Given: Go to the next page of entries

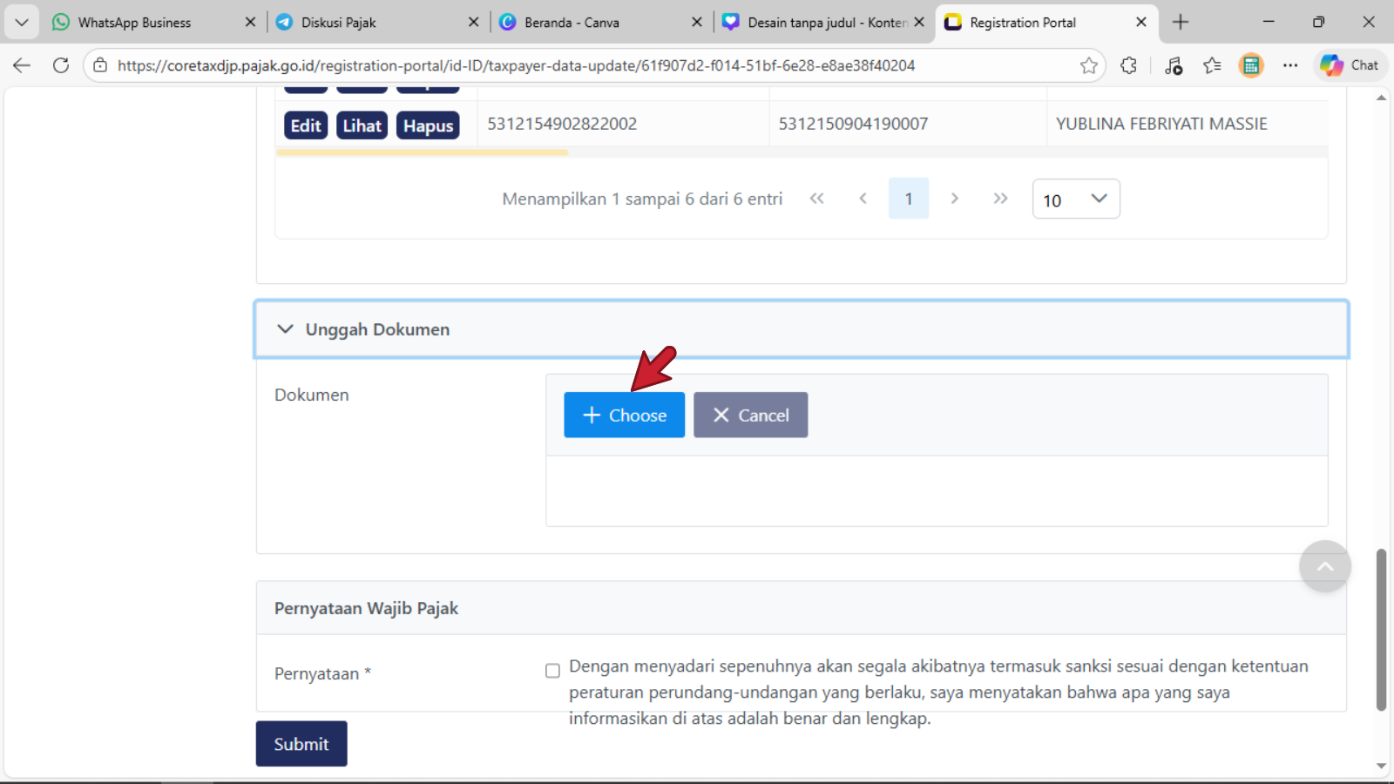Looking at the screenshot, I should [954, 199].
